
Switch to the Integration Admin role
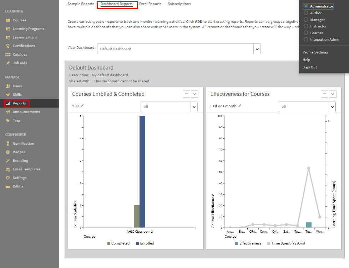click(x=306, y=40)
